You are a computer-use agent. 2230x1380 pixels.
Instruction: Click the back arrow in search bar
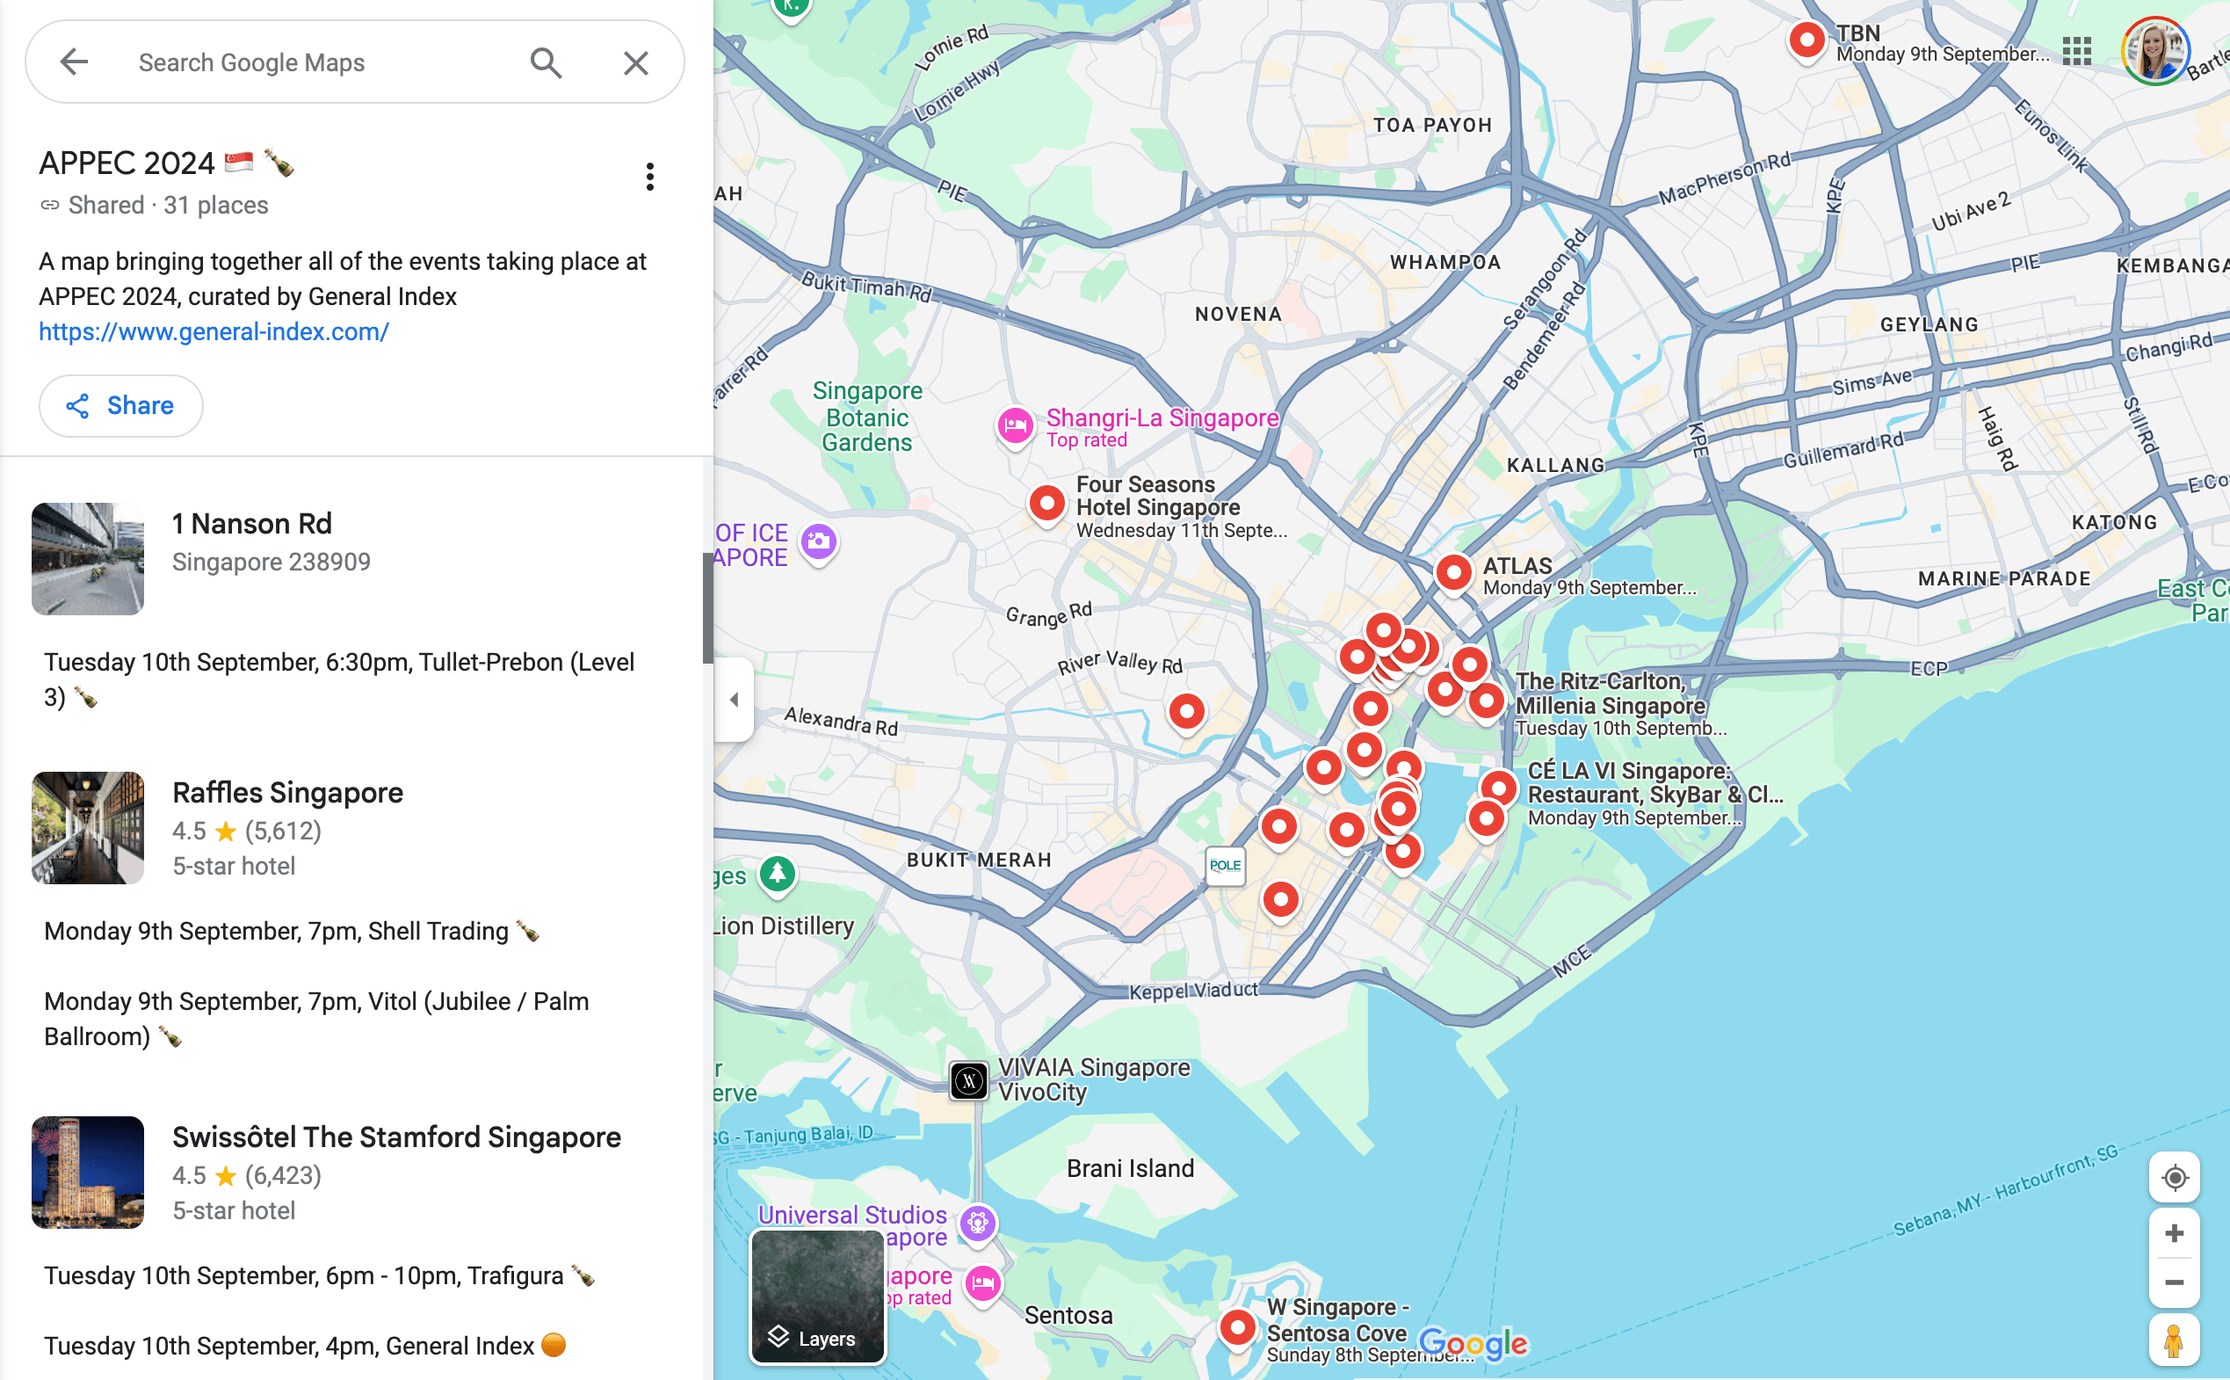click(74, 62)
